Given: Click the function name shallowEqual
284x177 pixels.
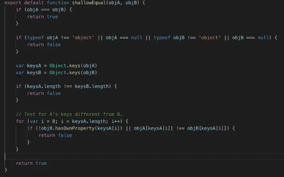Looking at the screenshot, I should [x=89, y=3].
